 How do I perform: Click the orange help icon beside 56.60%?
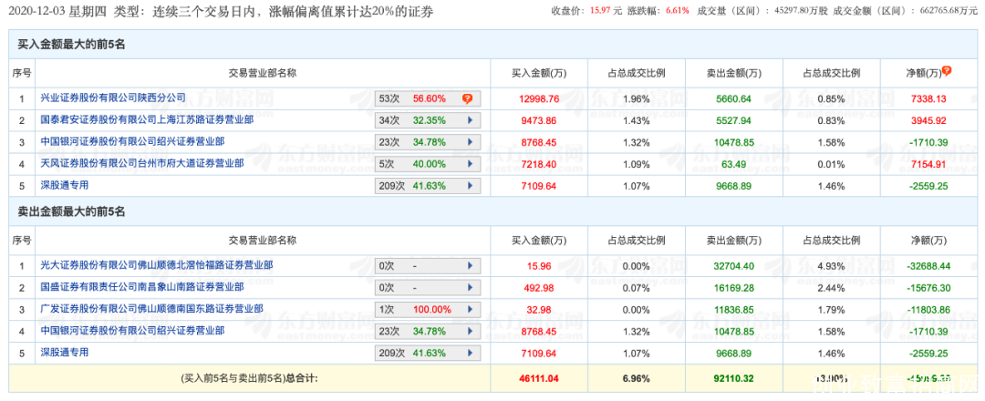[x=467, y=98]
